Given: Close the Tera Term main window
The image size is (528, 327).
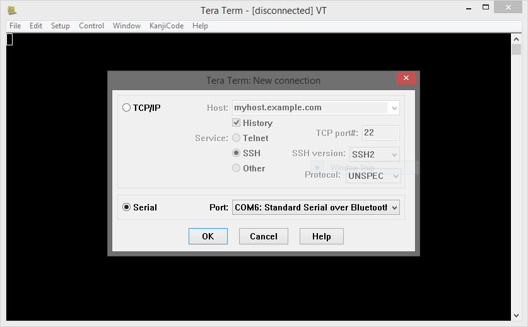Looking at the screenshot, I should [508, 8].
